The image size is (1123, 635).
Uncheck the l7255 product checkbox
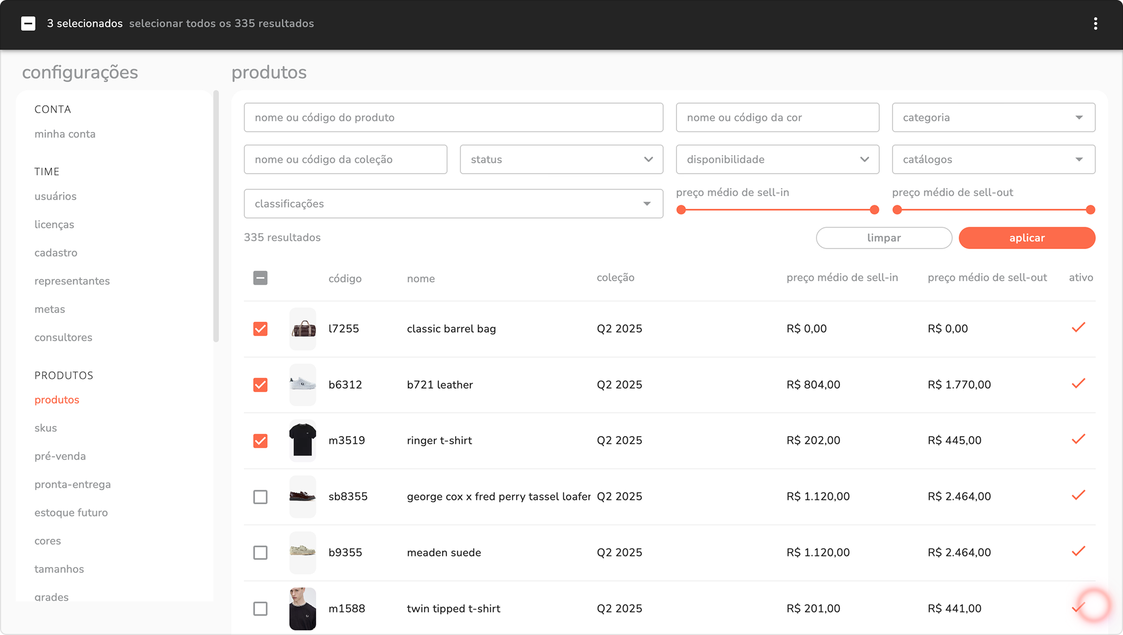click(260, 329)
